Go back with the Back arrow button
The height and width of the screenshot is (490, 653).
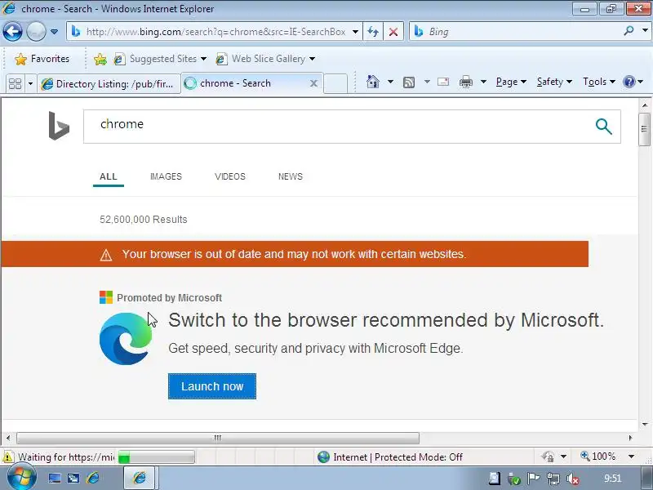tap(12, 32)
